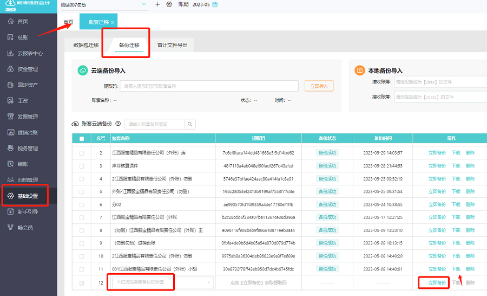
Task: Click 下载 link for row 11
Action: click(x=456, y=269)
